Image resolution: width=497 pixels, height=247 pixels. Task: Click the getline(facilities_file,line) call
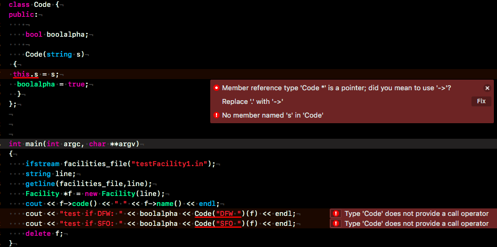tap(86, 184)
